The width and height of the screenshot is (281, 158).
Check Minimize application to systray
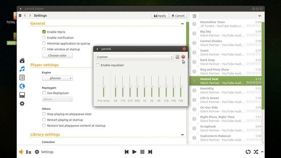(44, 43)
